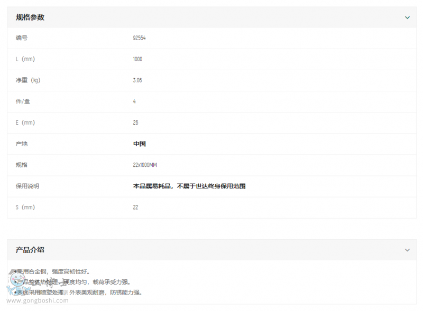This screenshot has width=423, height=311.
Task: Collapse the 规格参数 section chevron
Action: click(x=407, y=17)
